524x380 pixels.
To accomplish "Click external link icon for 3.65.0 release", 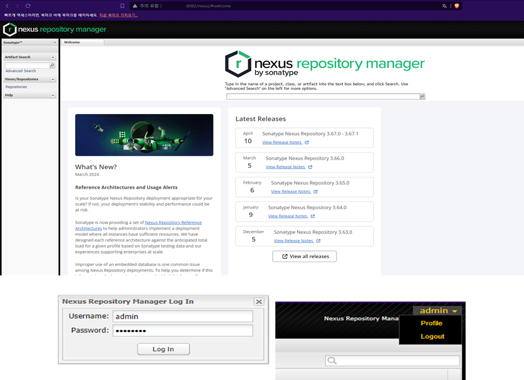I will (315, 192).
